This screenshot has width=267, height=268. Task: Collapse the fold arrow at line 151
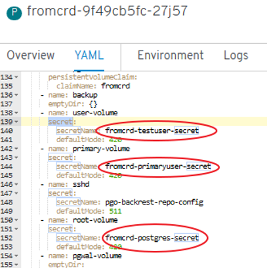click(x=16, y=229)
